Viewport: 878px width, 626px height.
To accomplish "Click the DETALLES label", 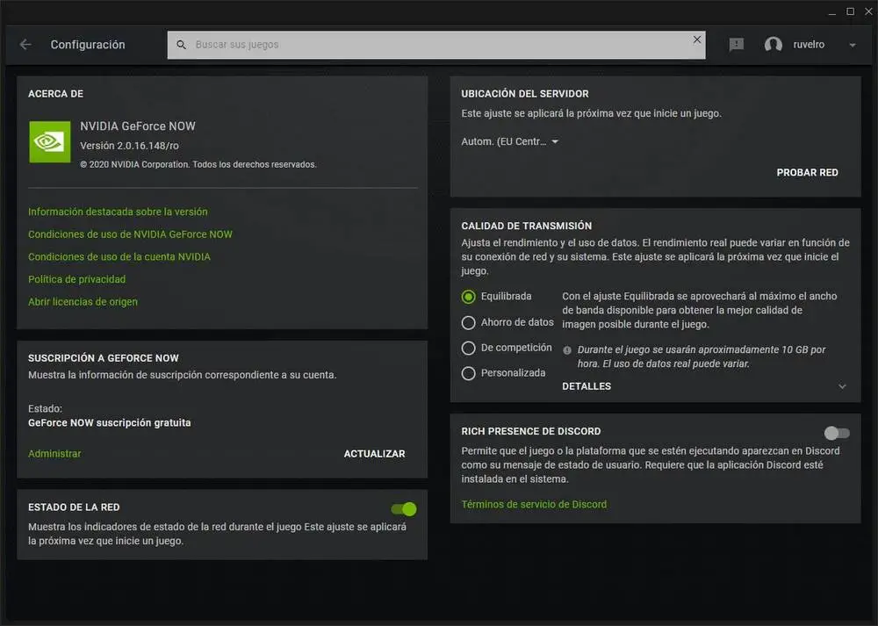I will pyautogui.click(x=587, y=386).
